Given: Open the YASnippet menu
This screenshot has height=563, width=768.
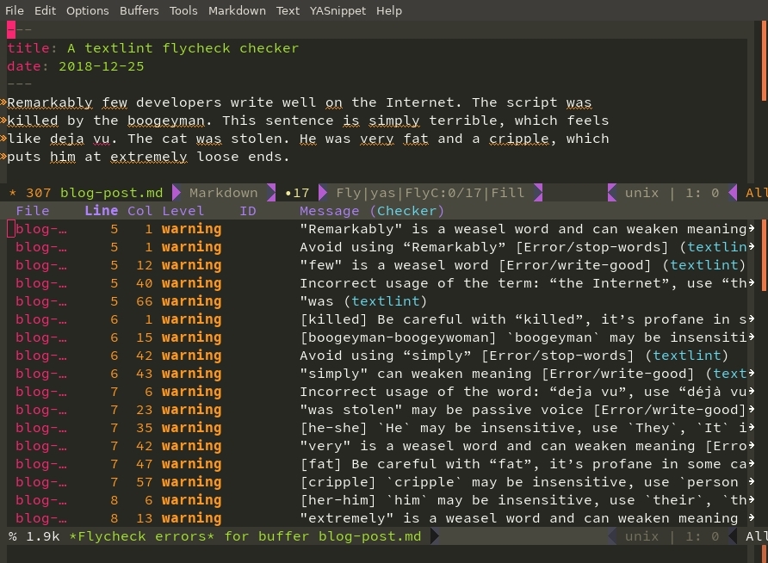Looking at the screenshot, I should pyautogui.click(x=338, y=10).
